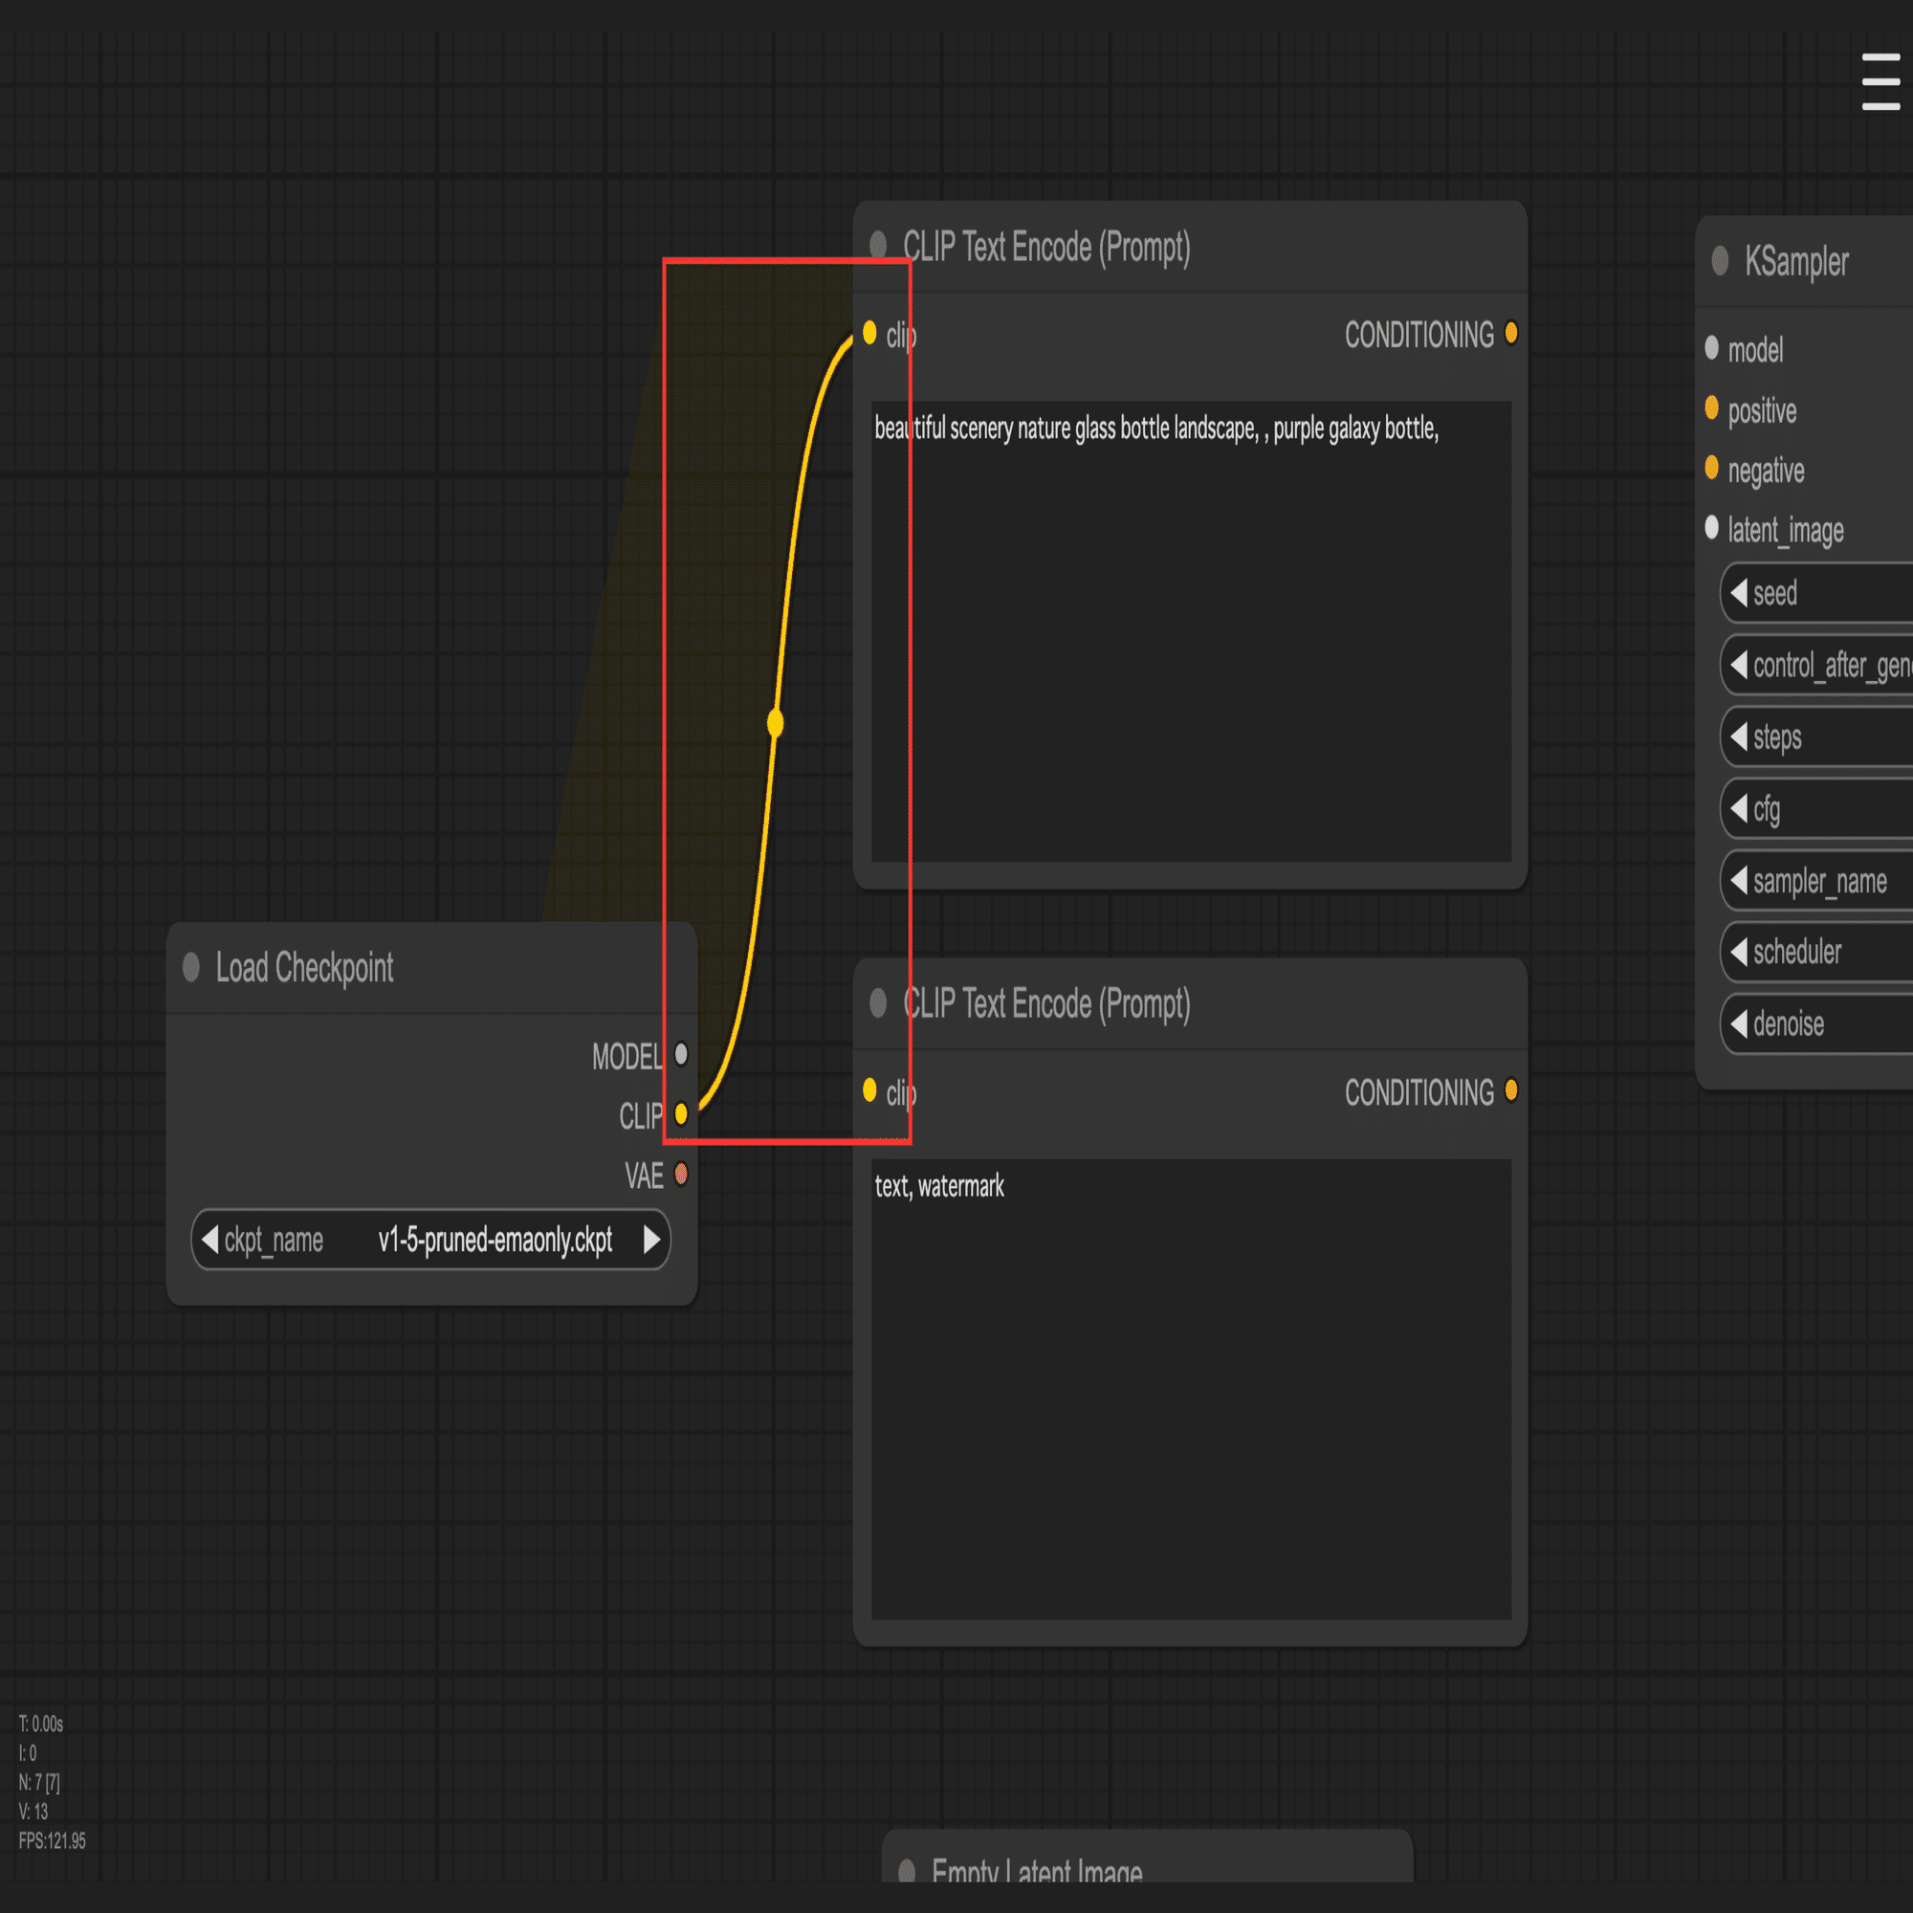Select the top CLIP Text Encode (Prompt) title
1913x1913 pixels.
(1046, 248)
